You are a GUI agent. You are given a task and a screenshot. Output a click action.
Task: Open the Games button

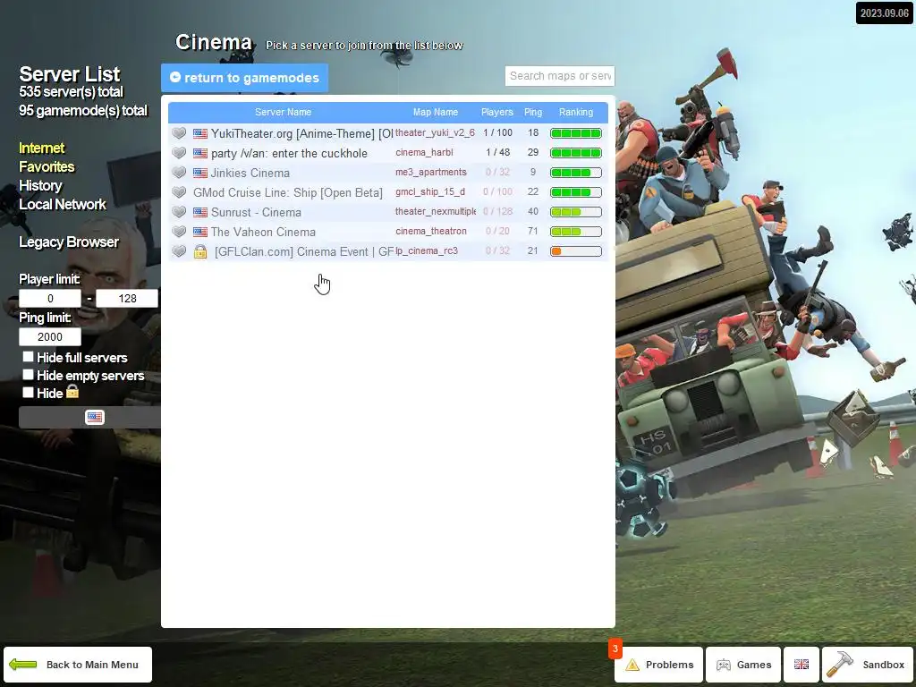[x=743, y=665]
